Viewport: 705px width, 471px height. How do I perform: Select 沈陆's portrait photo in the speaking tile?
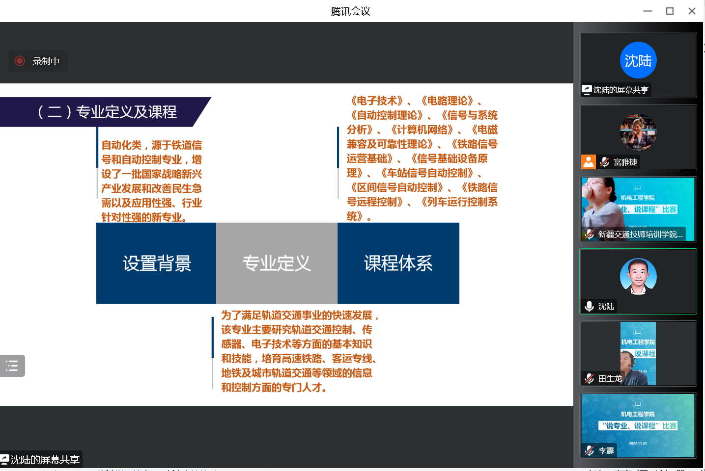pyautogui.click(x=638, y=276)
